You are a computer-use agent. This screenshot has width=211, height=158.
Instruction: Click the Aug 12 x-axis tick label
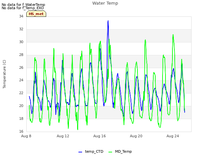coord(63,136)
